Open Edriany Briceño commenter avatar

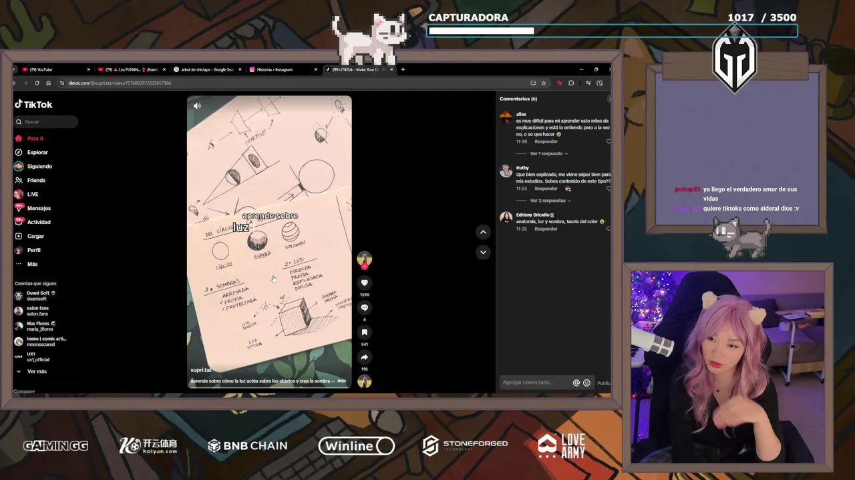[506, 217]
